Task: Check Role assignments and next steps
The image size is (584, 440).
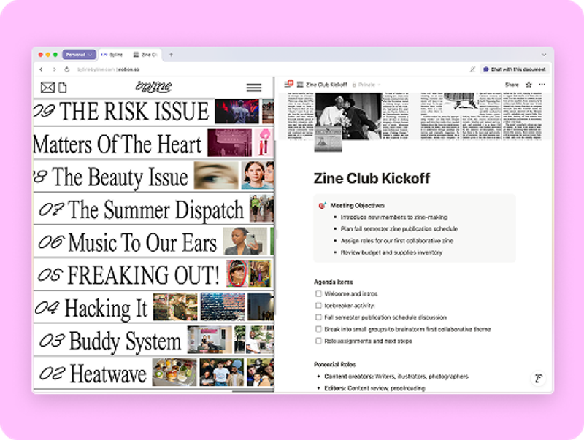Action: (x=318, y=341)
